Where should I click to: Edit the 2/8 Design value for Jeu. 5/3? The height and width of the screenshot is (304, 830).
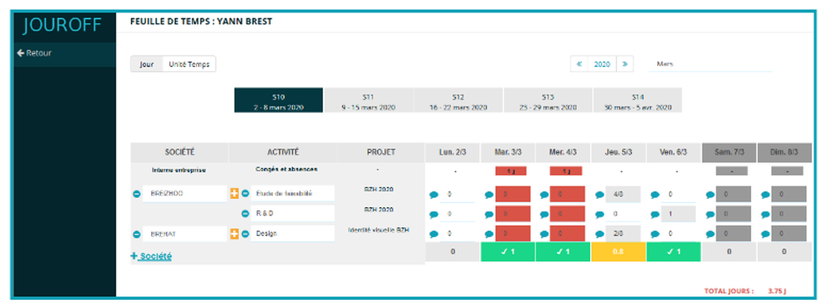click(623, 234)
